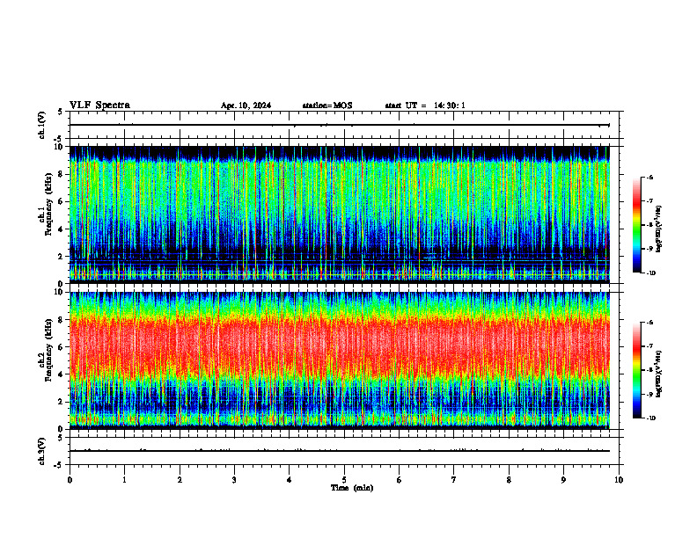Click the "2" kHz tick on ch.2 spectrogram axis
This screenshot has height=538, width=697.
pyautogui.click(x=62, y=402)
